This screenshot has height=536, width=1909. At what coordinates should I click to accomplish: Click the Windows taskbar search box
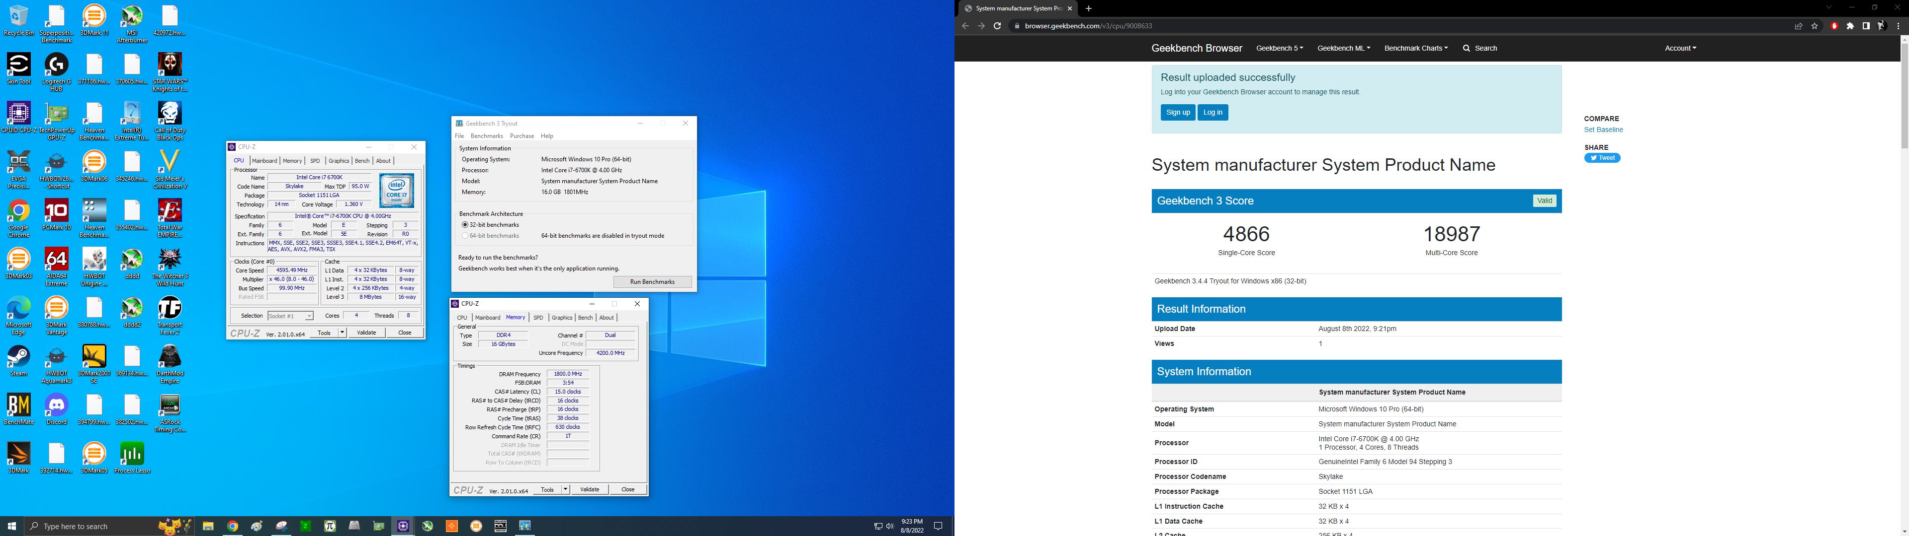click(110, 527)
